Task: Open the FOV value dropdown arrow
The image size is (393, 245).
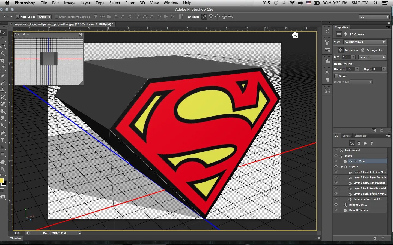Action: pos(353,57)
